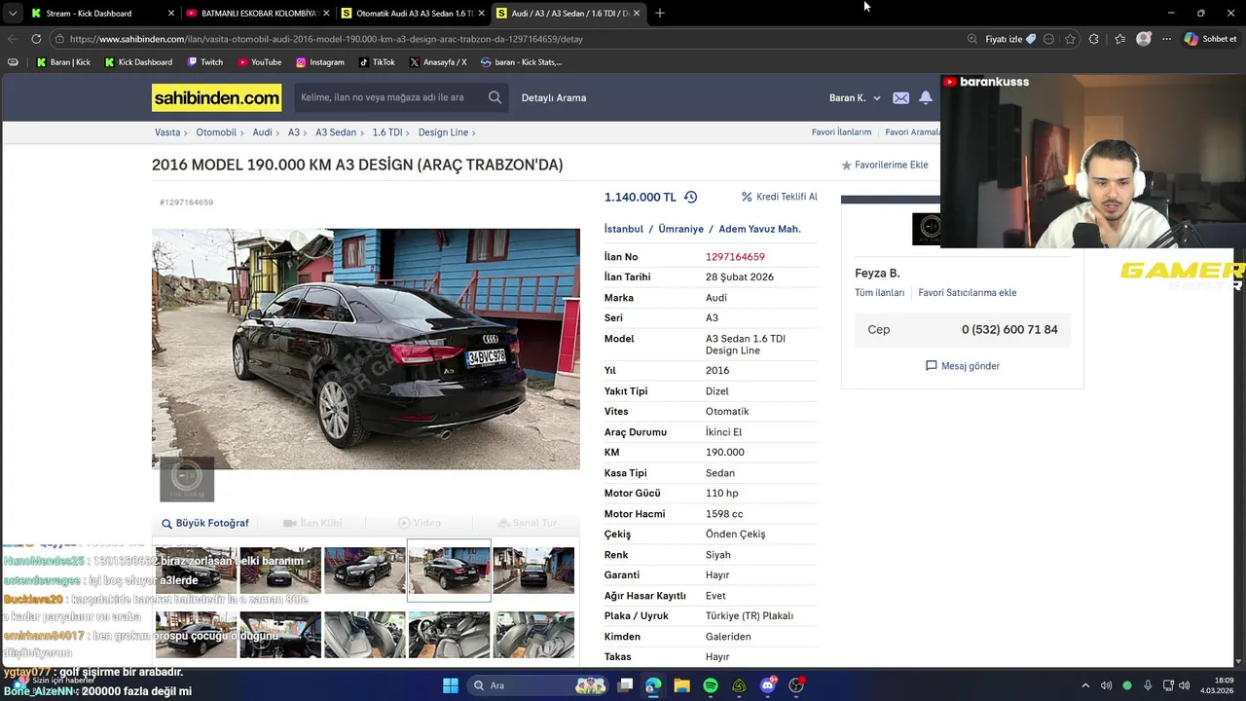Click the Ümraniye location link
This screenshot has height=701, width=1246.
[680, 230]
